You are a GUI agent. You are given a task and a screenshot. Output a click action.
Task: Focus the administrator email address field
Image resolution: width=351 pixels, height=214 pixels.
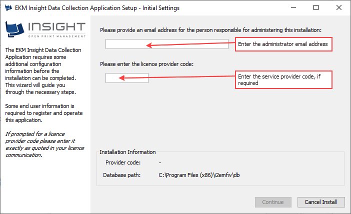166,44
